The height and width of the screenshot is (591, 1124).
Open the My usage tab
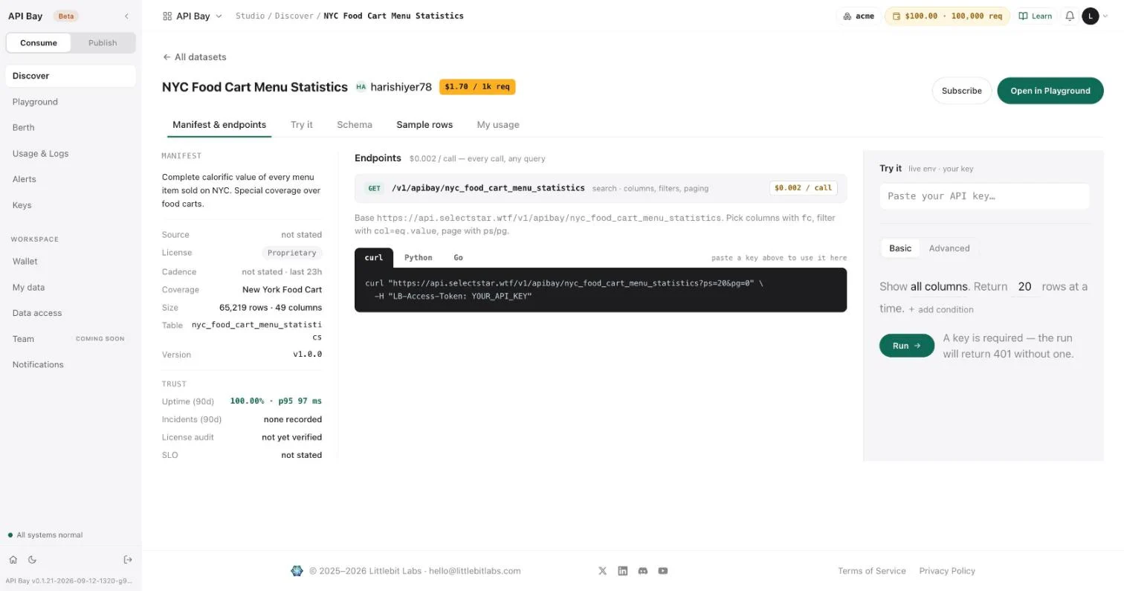(x=498, y=125)
